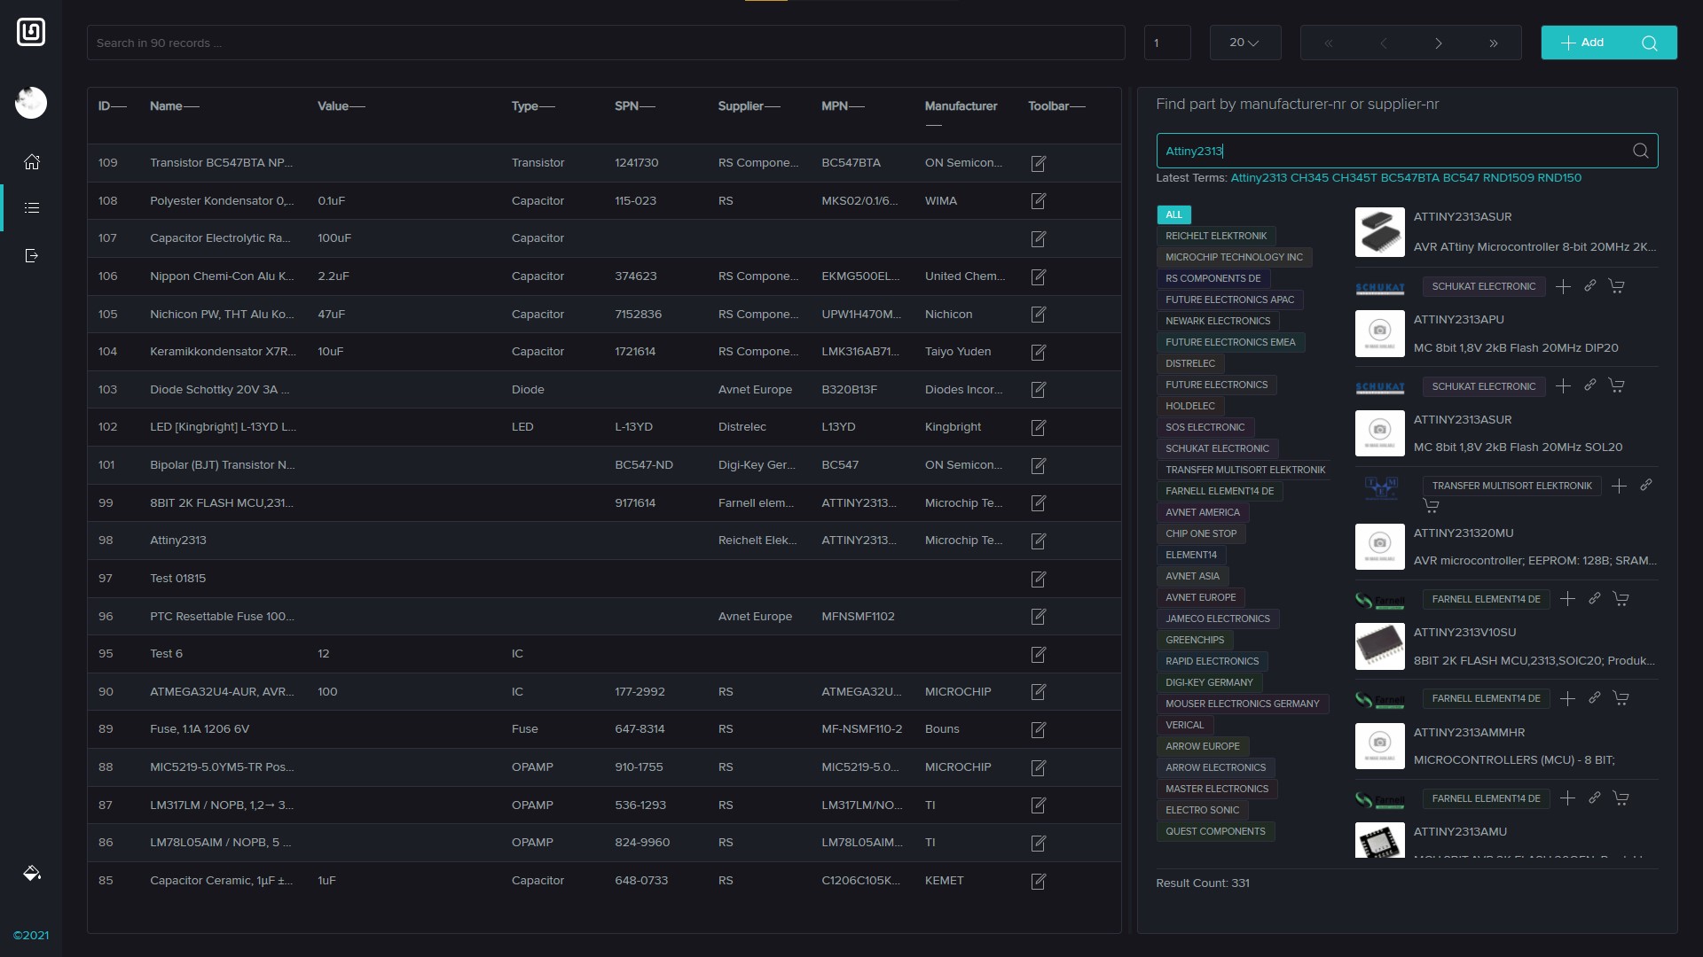
Task: Edit the ATMEGA32U4-AUR row 90
Action: [1039, 692]
